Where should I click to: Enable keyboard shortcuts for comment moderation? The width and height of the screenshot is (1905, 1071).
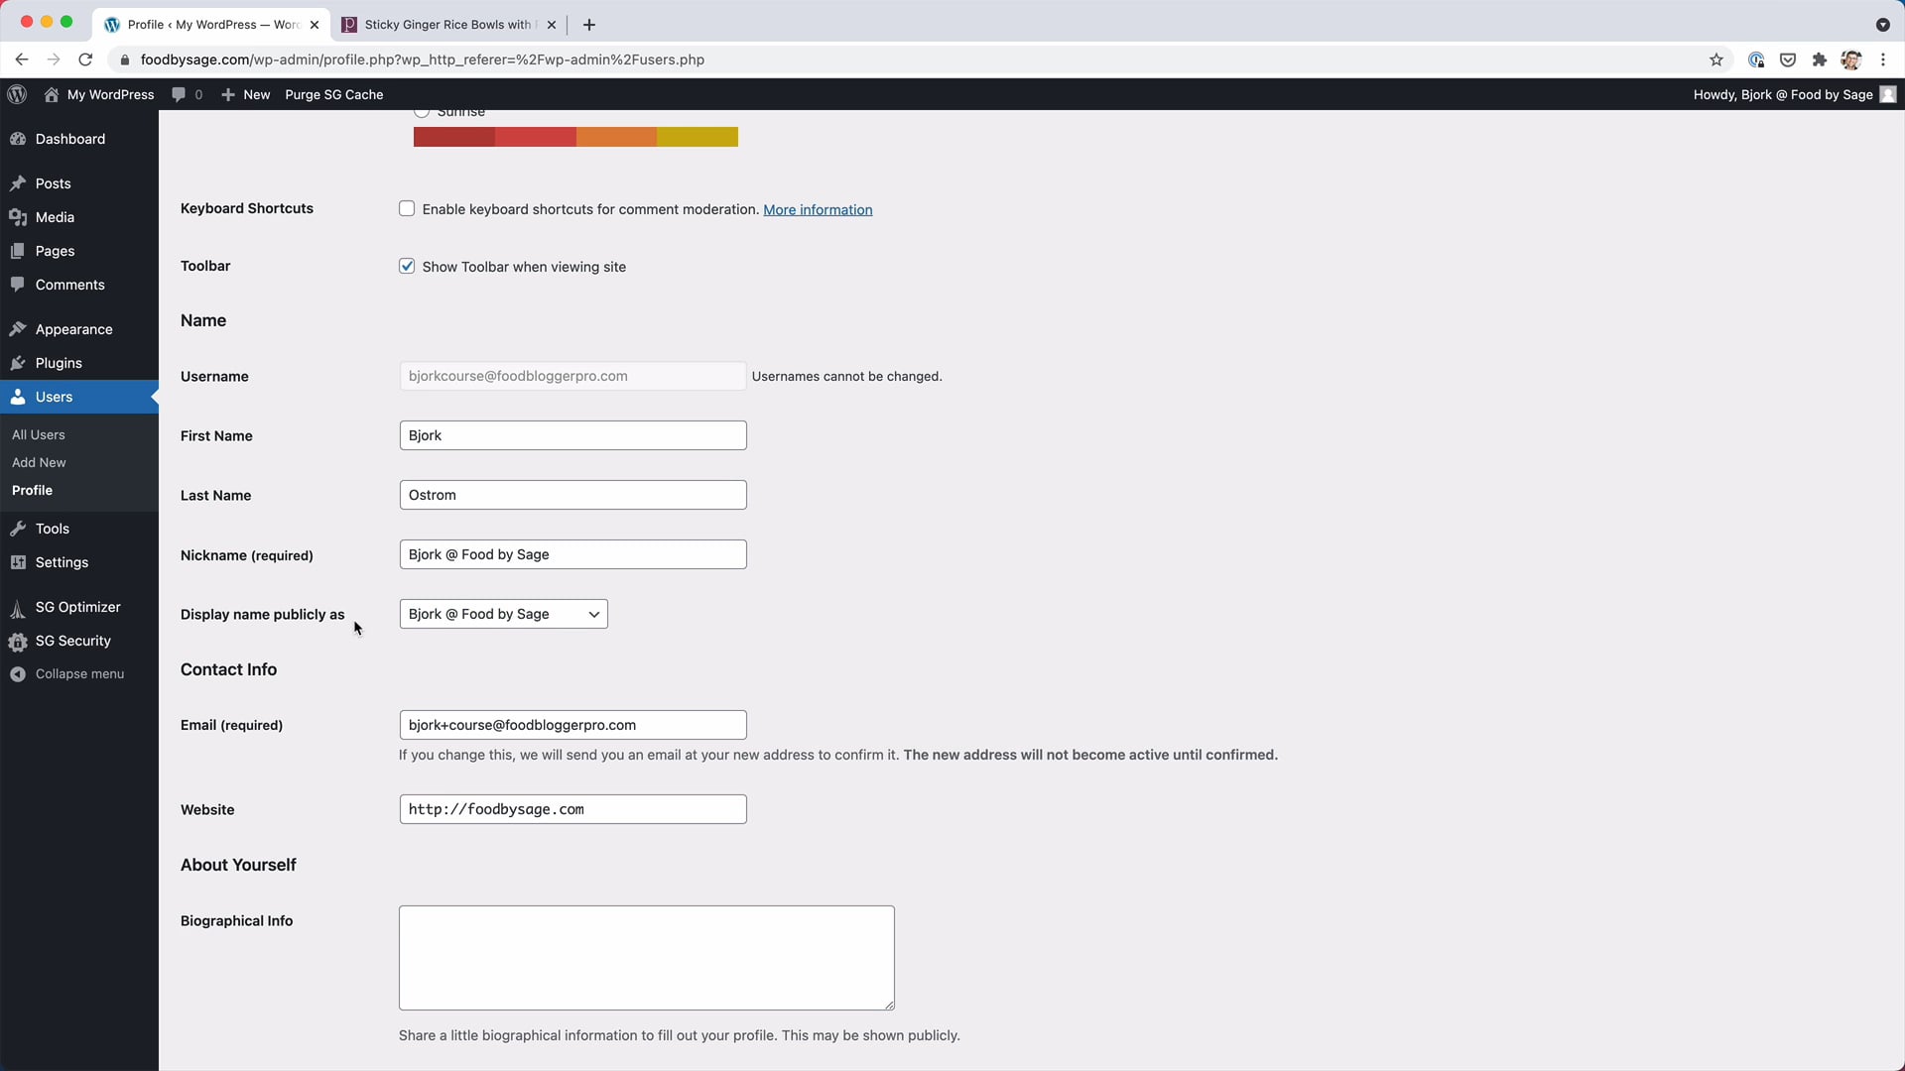click(407, 208)
